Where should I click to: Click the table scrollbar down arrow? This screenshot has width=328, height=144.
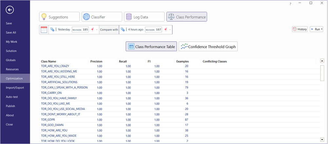tap(322, 140)
